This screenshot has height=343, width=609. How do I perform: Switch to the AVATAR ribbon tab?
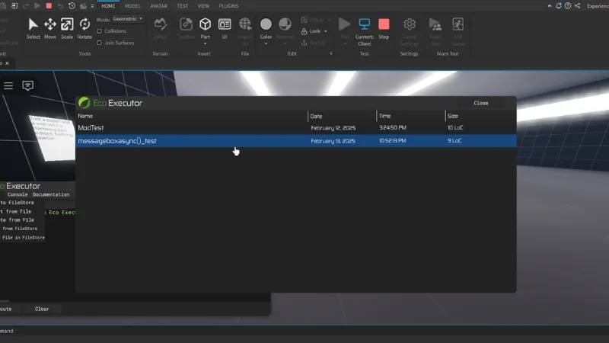click(x=158, y=6)
